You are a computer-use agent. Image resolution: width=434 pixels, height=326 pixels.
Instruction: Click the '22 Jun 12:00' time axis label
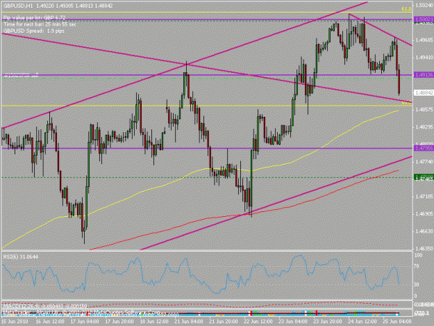[258, 321]
